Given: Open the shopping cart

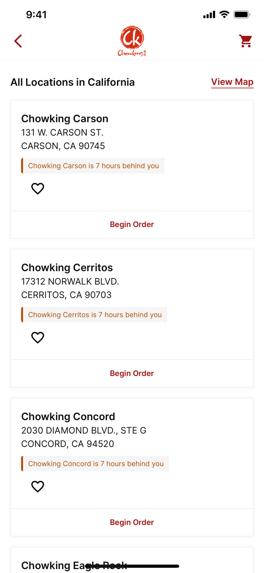Looking at the screenshot, I should [246, 41].
